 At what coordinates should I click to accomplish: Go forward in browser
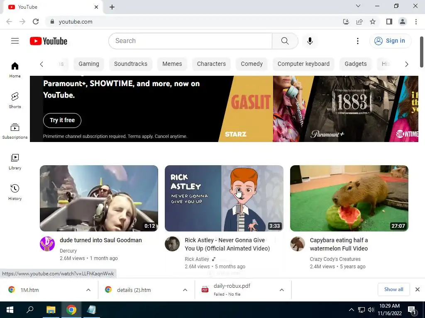22,22
